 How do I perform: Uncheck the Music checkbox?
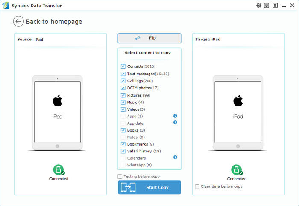pyautogui.click(x=123, y=102)
